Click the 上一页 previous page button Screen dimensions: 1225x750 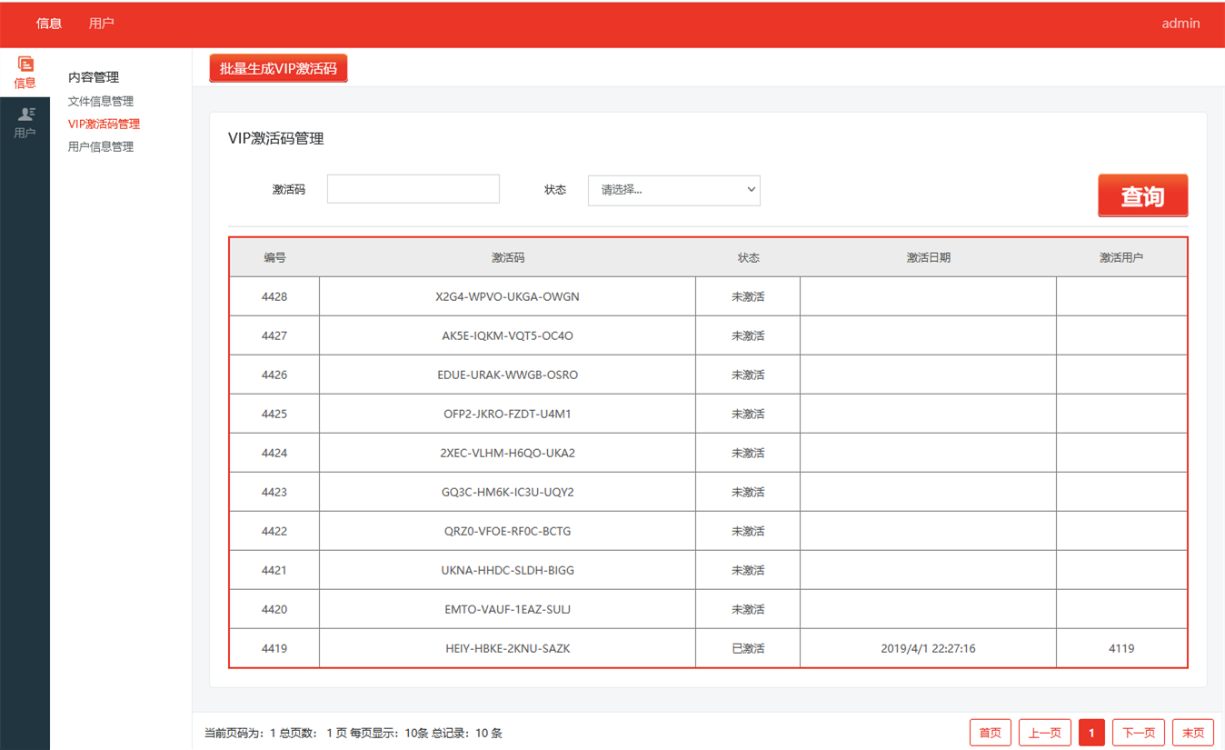tap(1044, 733)
